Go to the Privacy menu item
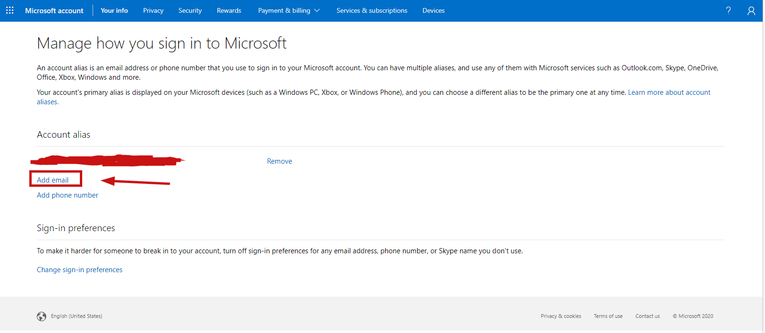 pyautogui.click(x=153, y=10)
